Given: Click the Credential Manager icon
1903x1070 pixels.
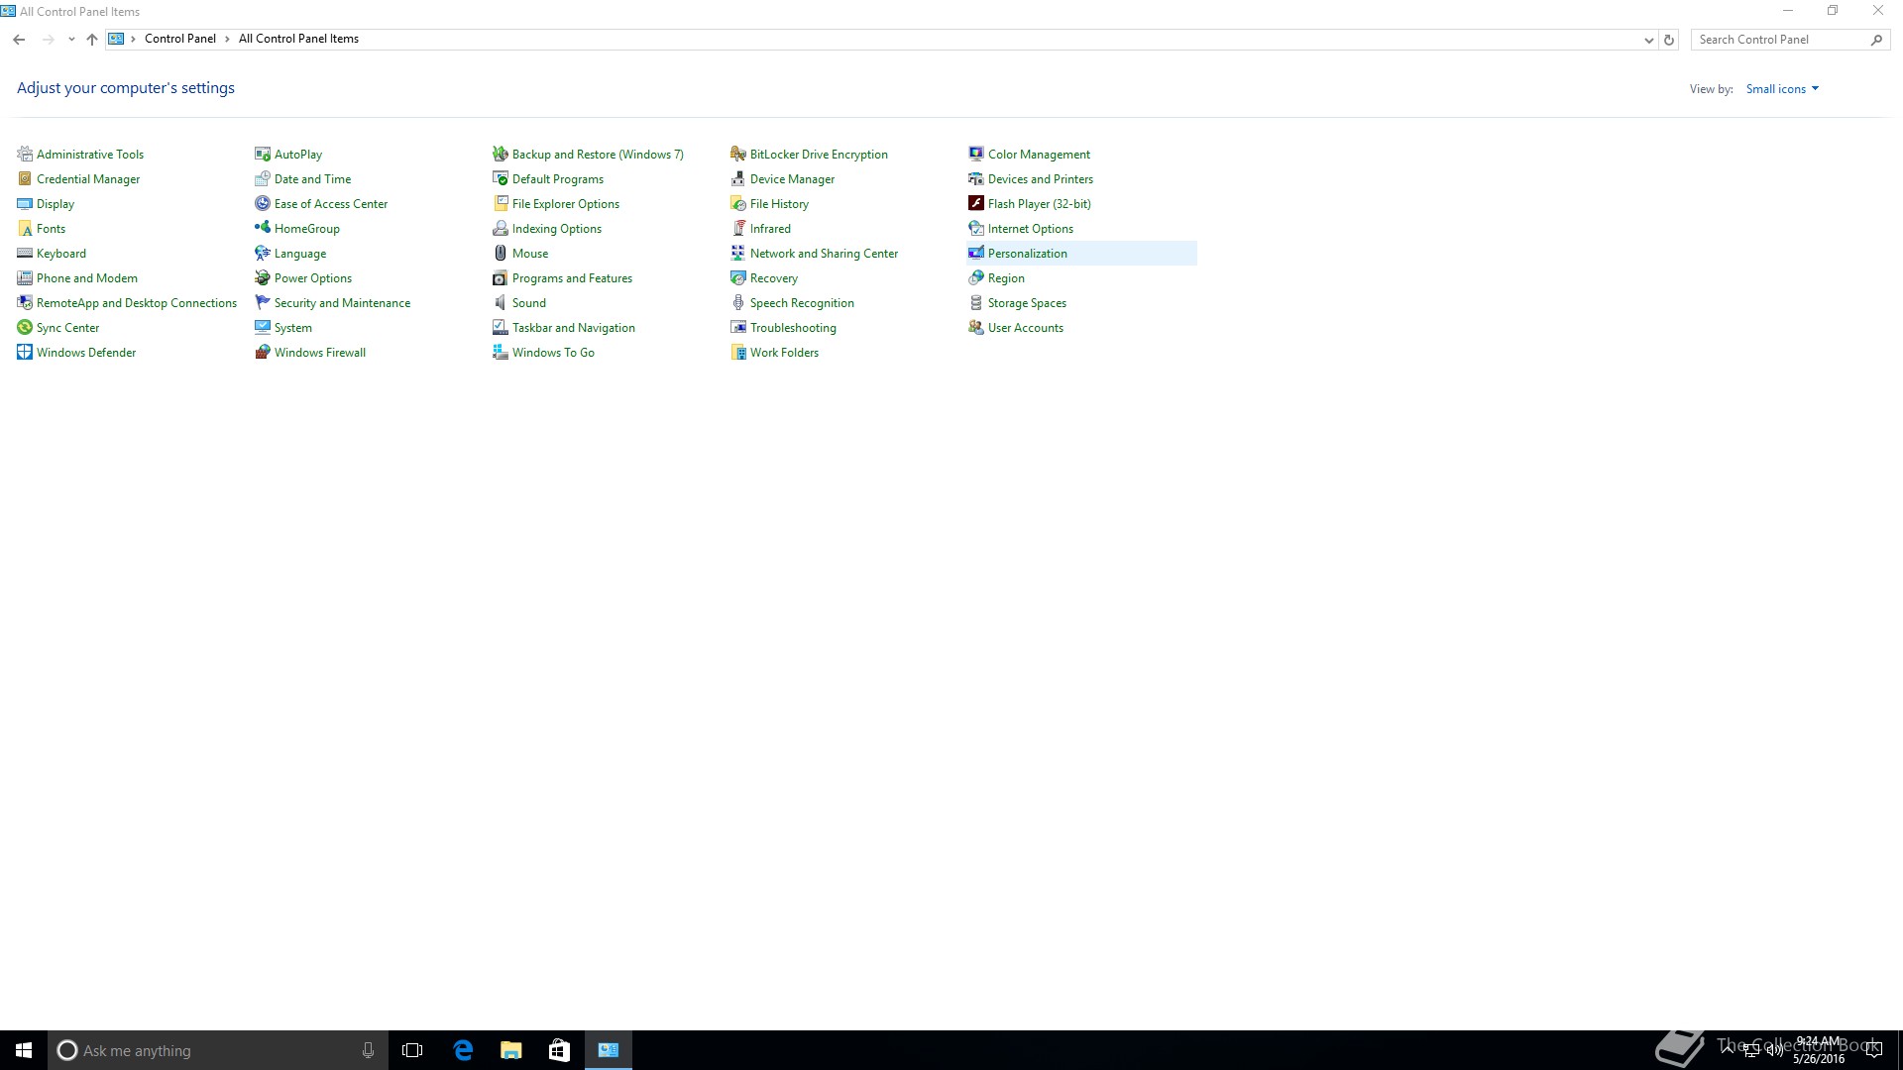Looking at the screenshot, I should pyautogui.click(x=25, y=178).
